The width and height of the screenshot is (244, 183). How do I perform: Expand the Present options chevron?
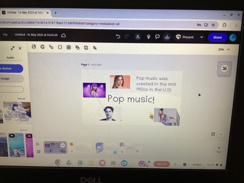[x=202, y=37]
